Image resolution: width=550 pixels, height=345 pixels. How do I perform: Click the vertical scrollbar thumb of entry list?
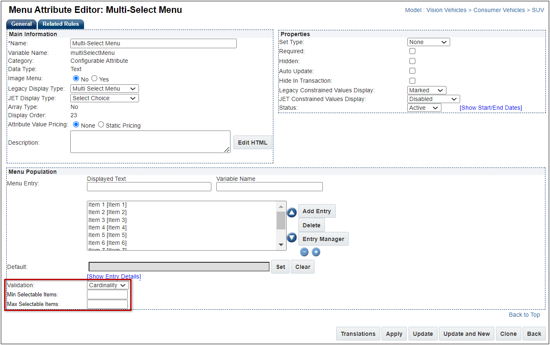coord(281,220)
